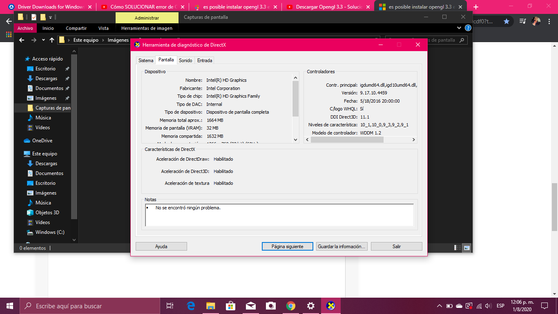Click the sidebar scrollbar down arrow in Explorer
Image resolution: width=558 pixels, height=314 pixels.
(x=74, y=240)
